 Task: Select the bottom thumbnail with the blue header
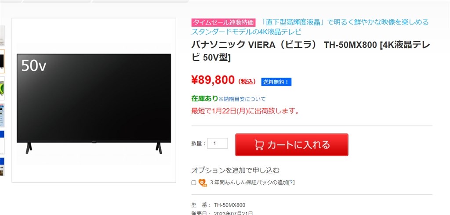pos(2,167)
